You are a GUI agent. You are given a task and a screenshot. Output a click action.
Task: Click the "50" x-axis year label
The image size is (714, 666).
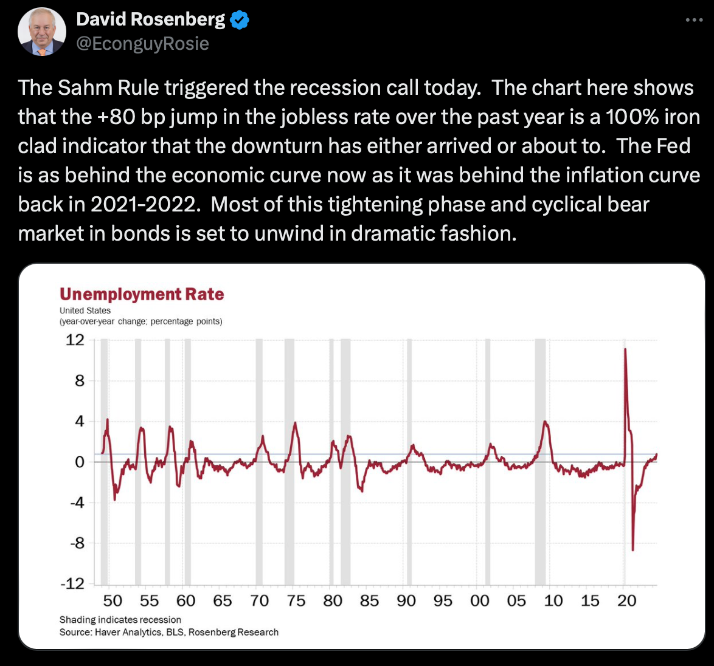click(x=113, y=601)
